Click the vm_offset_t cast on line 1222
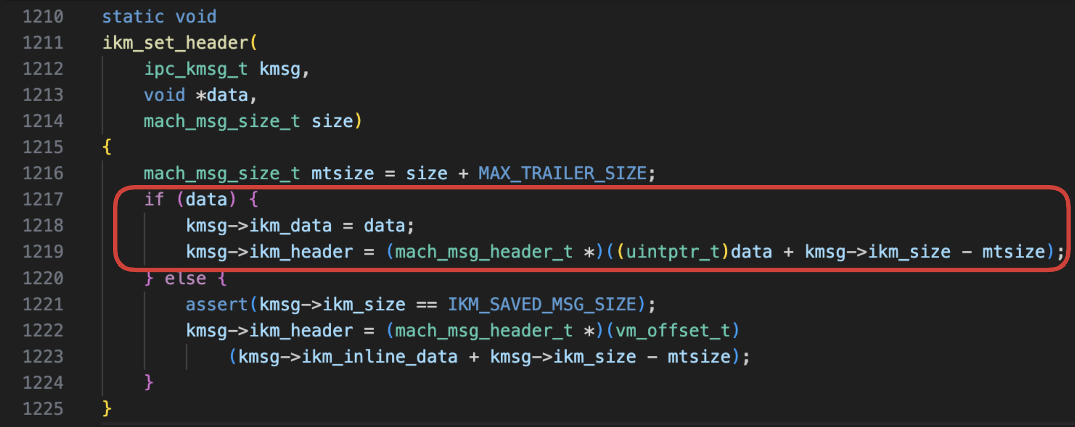The image size is (1075, 427). [673, 331]
